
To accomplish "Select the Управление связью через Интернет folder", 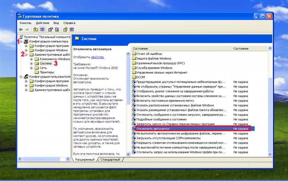I will click(162, 73).
